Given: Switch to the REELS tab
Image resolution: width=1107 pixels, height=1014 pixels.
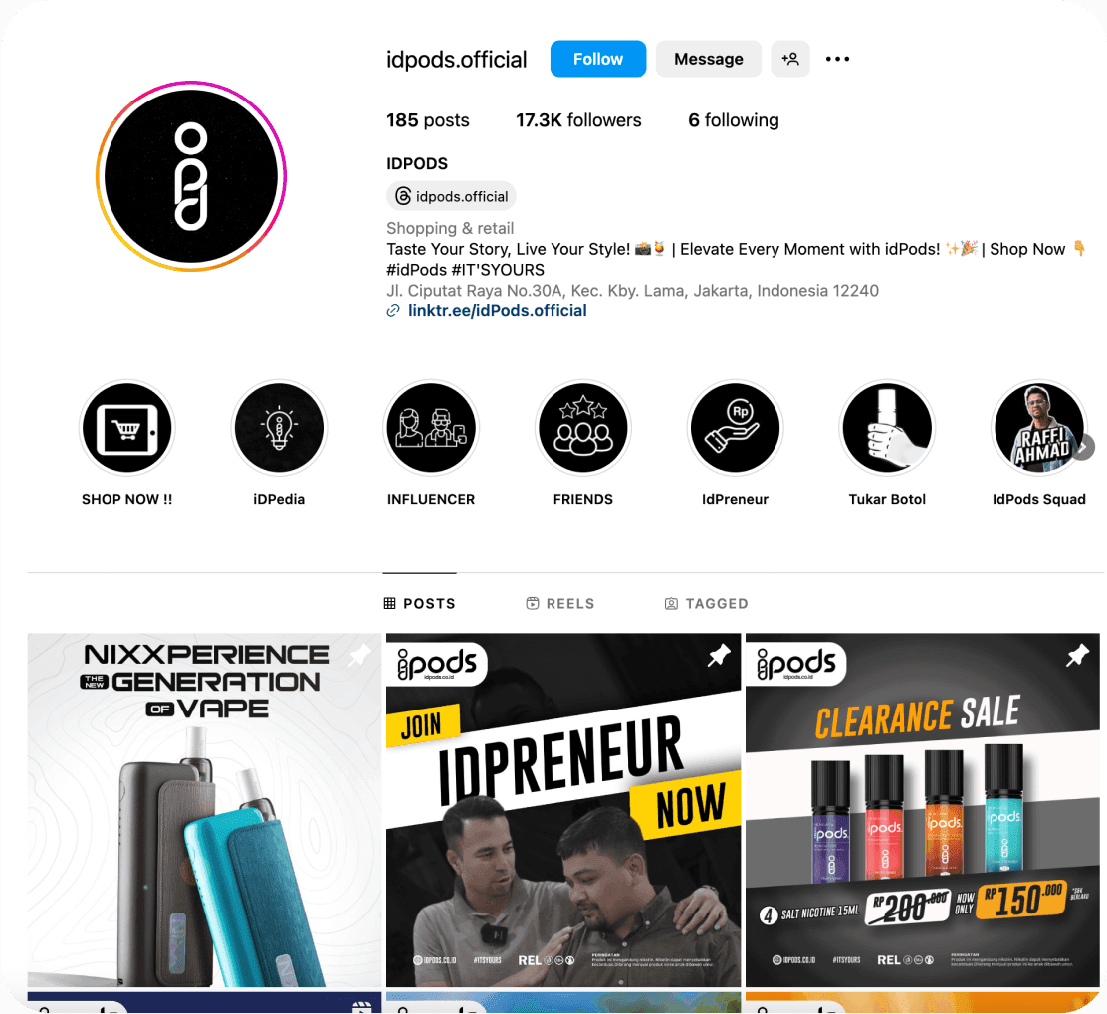Looking at the screenshot, I should pyautogui.click(x=560, y=603).
